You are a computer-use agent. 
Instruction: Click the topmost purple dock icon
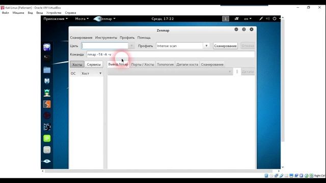(x=47, y=47)
